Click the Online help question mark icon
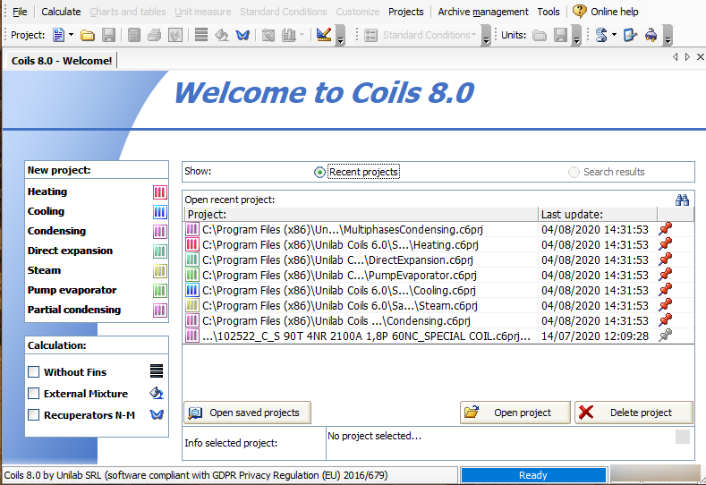 [x=580, y=11]
